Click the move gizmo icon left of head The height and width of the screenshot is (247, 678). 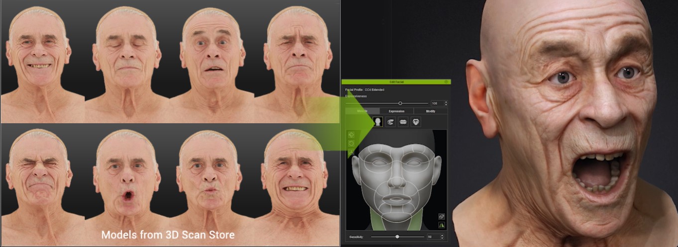[x=350, y=134]
